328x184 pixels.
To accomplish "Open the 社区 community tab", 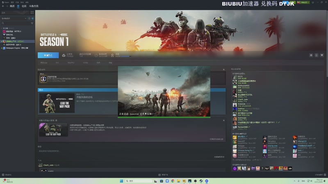I will pos(24,6).
